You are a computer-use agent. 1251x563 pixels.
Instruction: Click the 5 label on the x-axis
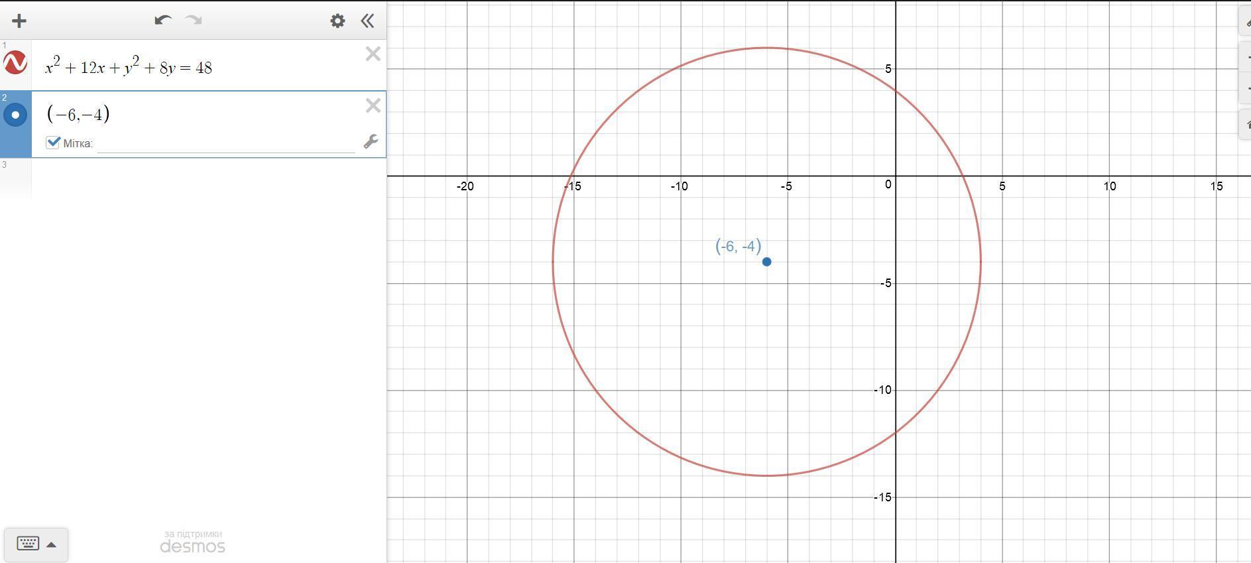[1002, 186]
